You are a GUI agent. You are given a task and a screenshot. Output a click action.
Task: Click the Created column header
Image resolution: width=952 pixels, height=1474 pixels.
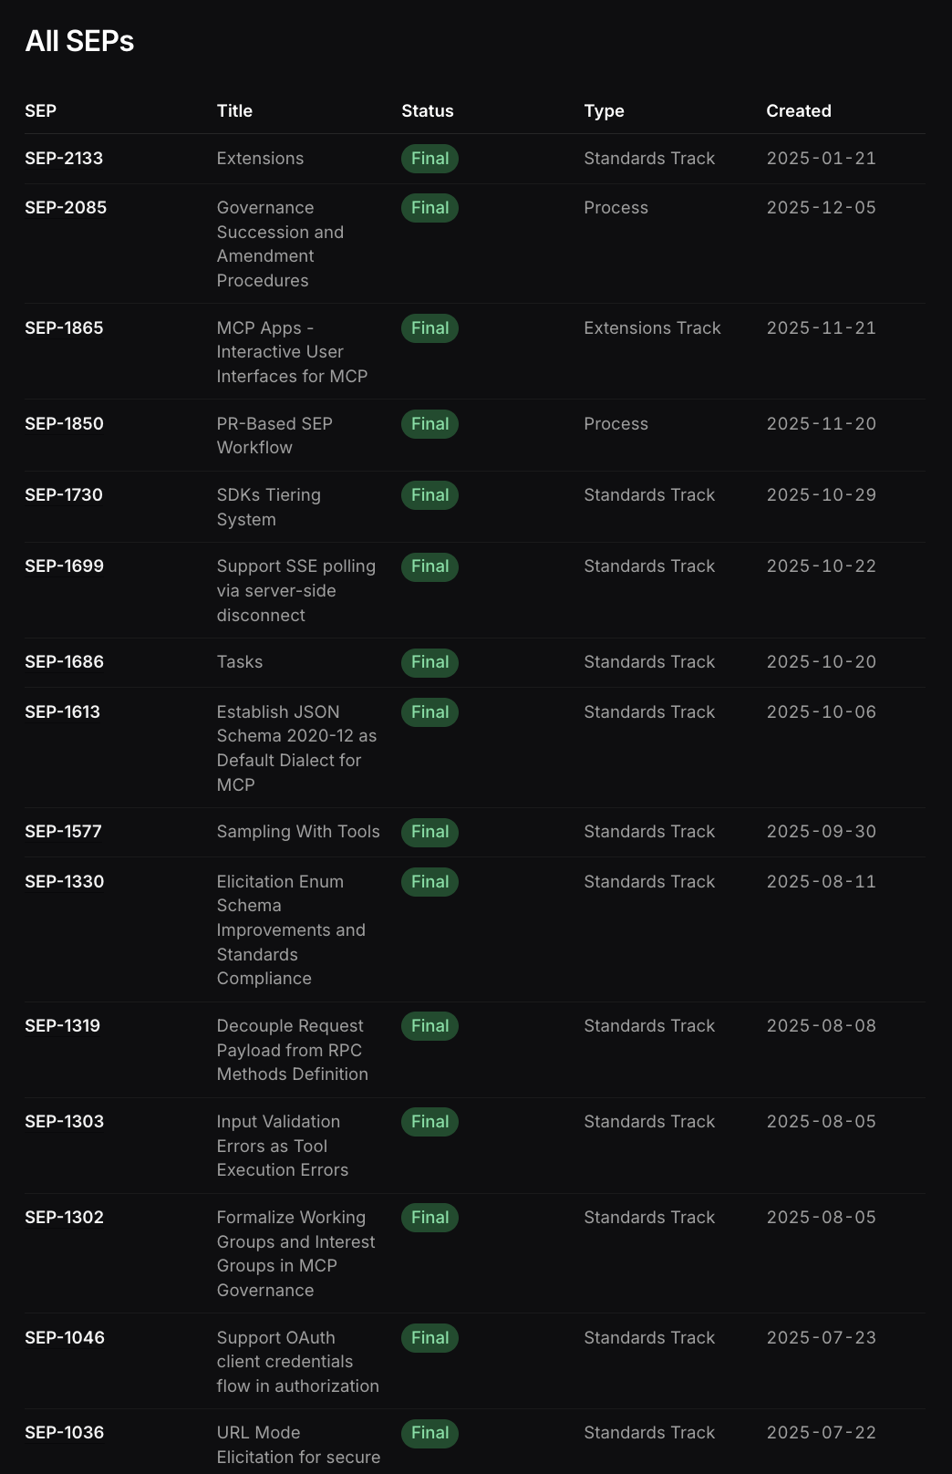pos(798,111)
